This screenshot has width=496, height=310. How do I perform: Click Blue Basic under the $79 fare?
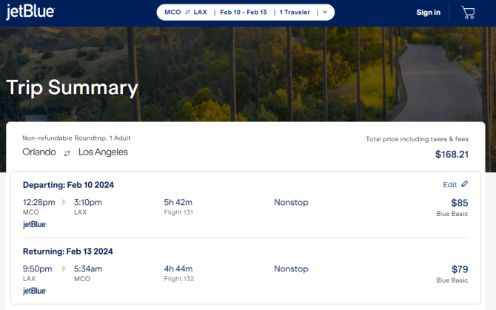(x=452, y=280)
